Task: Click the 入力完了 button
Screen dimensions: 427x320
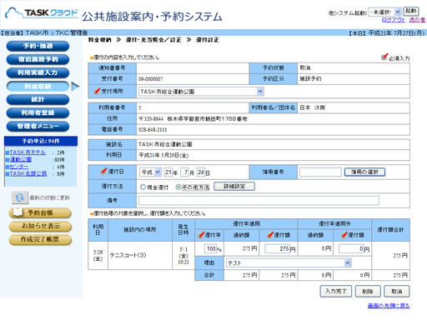Action: click(336, 291)
